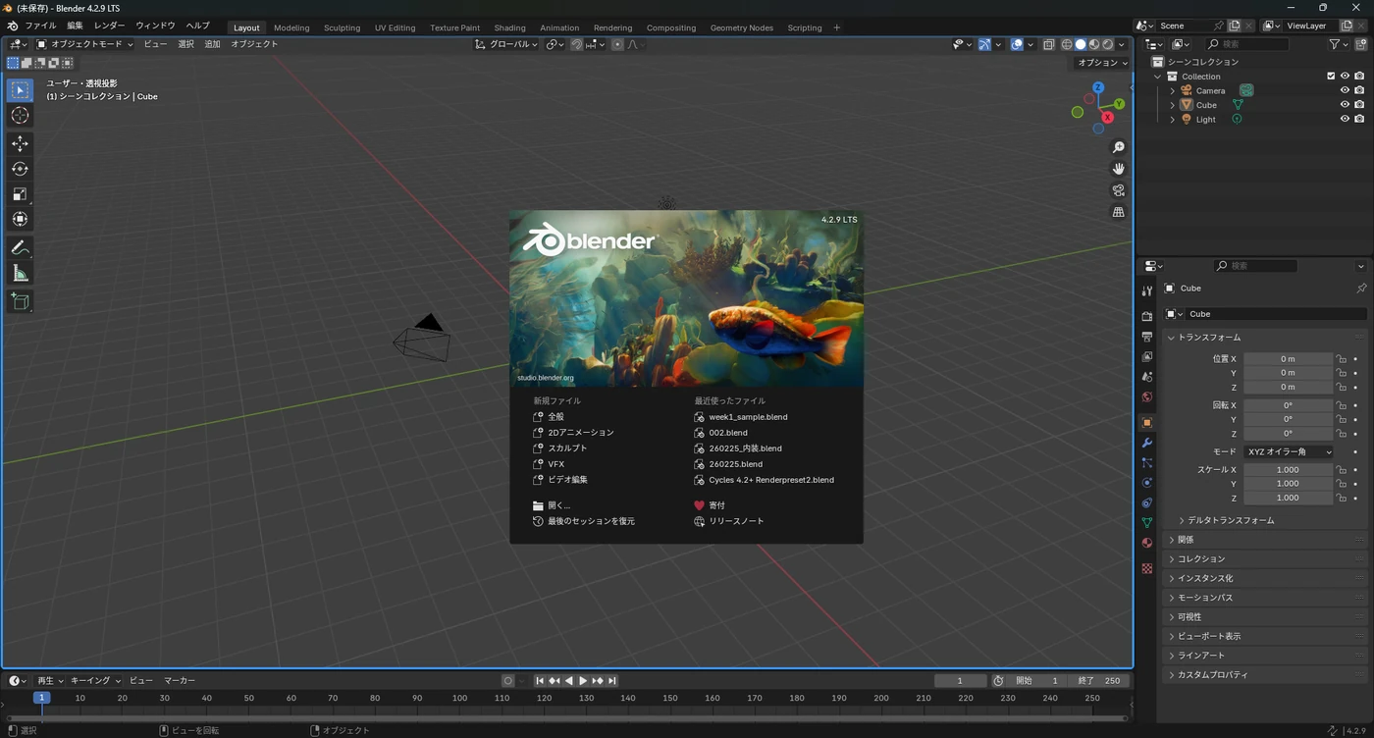1374x738 pixels.
Task: Switch to the Geometry Nodes workspace tab
Action: (741, 27)
